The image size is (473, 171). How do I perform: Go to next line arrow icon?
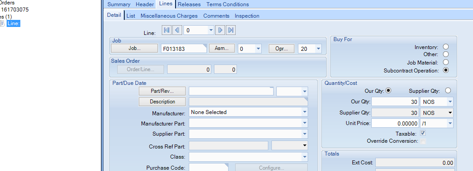(x=220, y=30)
